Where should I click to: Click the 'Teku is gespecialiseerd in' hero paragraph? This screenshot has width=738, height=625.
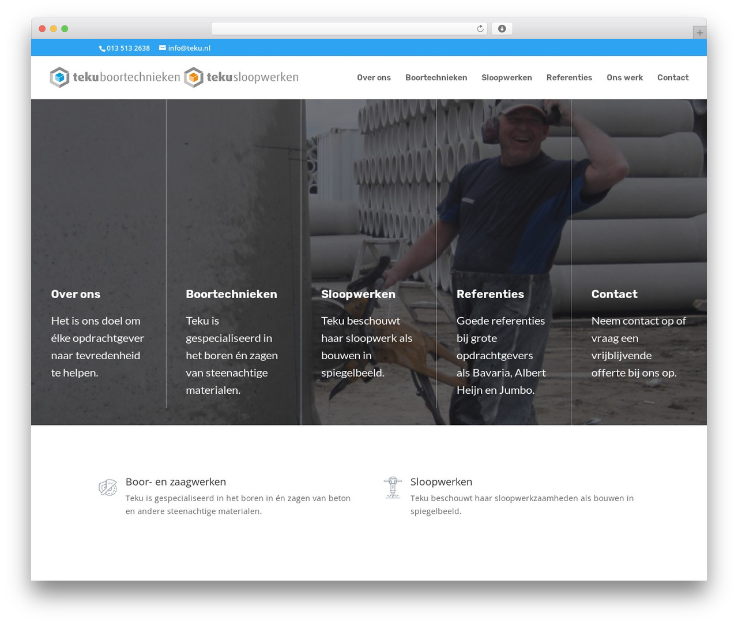pos(232,356)
